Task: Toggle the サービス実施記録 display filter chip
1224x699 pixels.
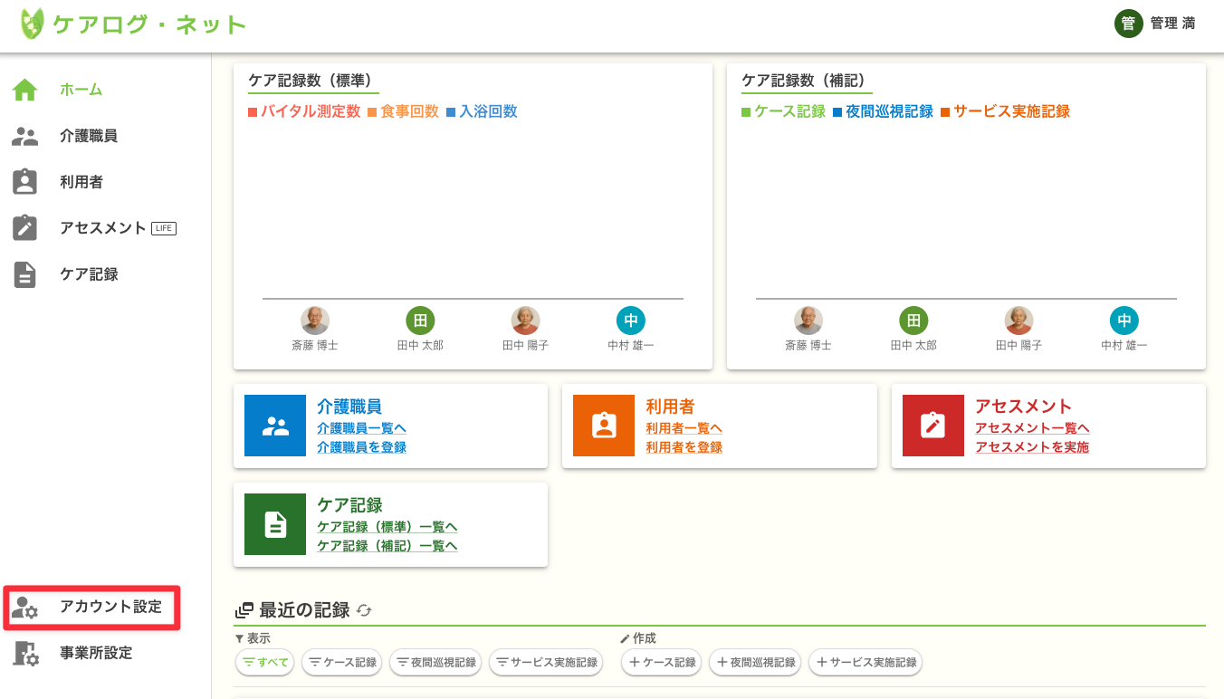Action: 545,663
